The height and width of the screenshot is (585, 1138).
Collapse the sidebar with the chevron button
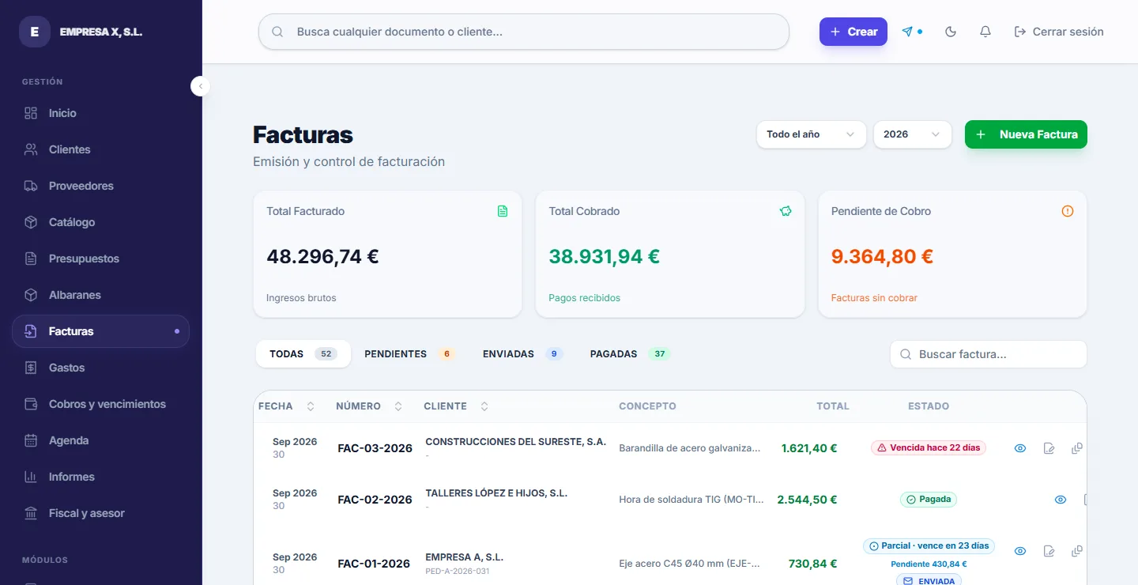(x=201, y=86)
